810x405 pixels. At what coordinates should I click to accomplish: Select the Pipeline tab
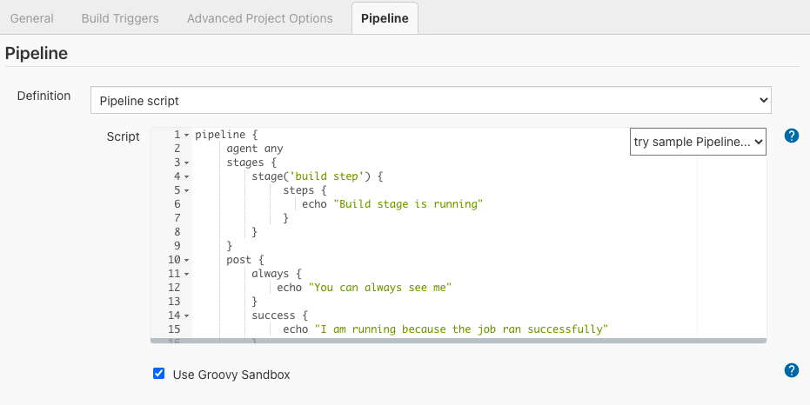tap(384, 18)
